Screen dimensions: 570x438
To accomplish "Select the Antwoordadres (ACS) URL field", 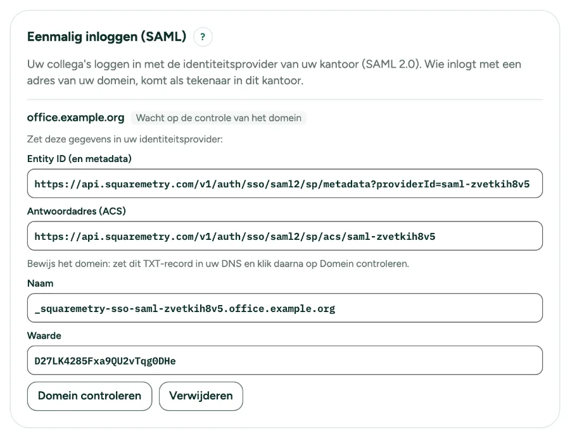I will click(285, 235).
